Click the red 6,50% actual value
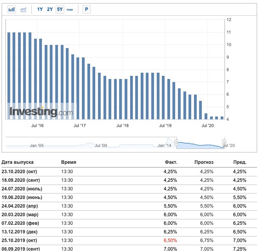Image resolution: width=261 pixels, height=251 pixels. [170, 240]
